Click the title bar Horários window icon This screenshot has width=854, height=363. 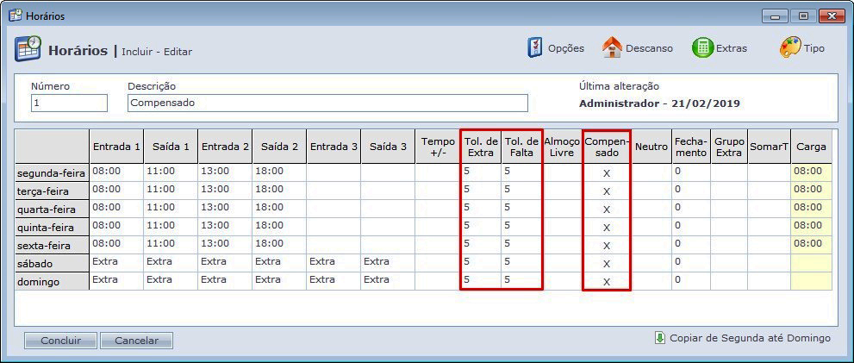pyautogui.click(x=15, y=16)
